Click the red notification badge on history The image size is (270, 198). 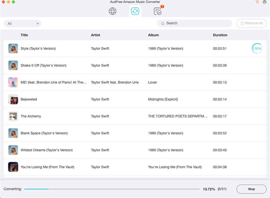[x=162, y=7]
